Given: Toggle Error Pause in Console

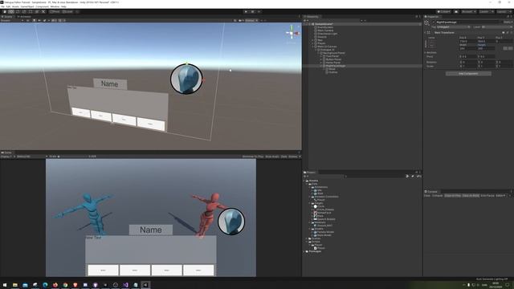Looking at the screenshot, I should (487, 196).
